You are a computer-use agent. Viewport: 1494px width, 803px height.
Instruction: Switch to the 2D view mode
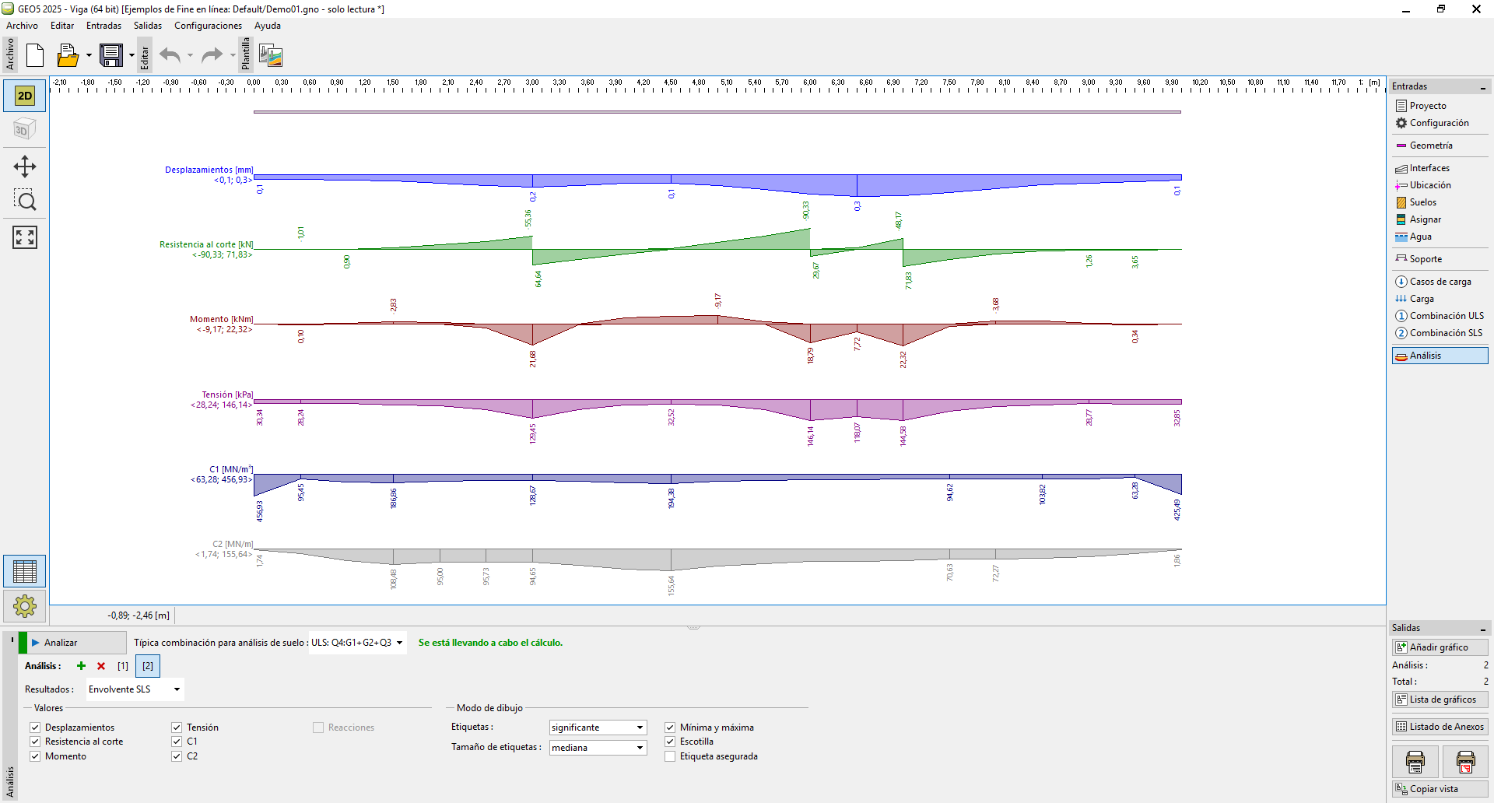(x=25, y=96)
